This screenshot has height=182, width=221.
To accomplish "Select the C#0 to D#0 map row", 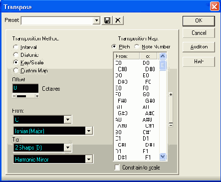I will click(x=137, y=69).
